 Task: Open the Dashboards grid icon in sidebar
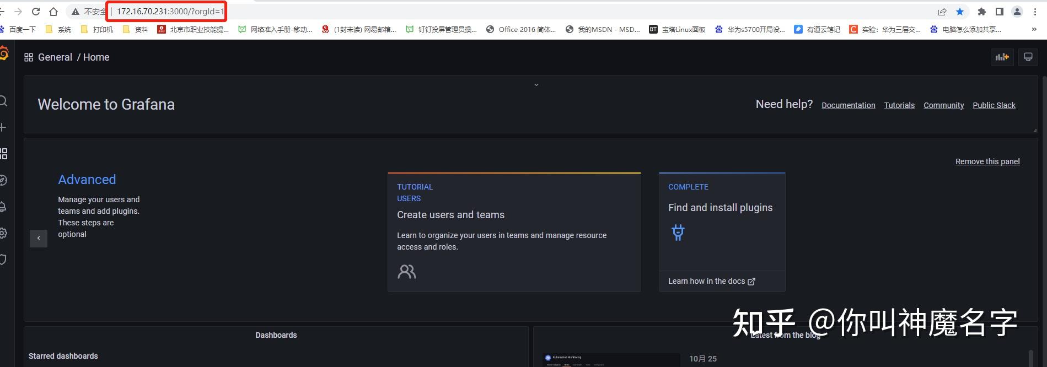[x=3, y=154]
